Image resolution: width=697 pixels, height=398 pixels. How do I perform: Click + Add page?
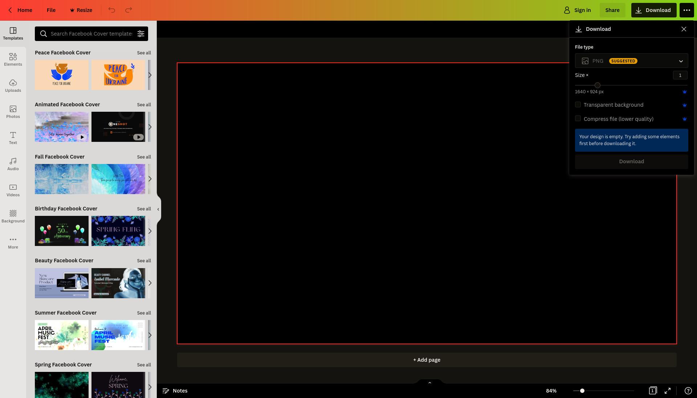click(427, 360)
